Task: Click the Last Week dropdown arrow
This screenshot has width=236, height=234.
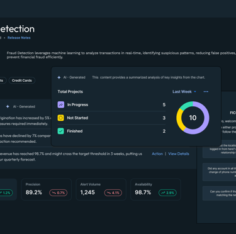Action: [195, 92]
